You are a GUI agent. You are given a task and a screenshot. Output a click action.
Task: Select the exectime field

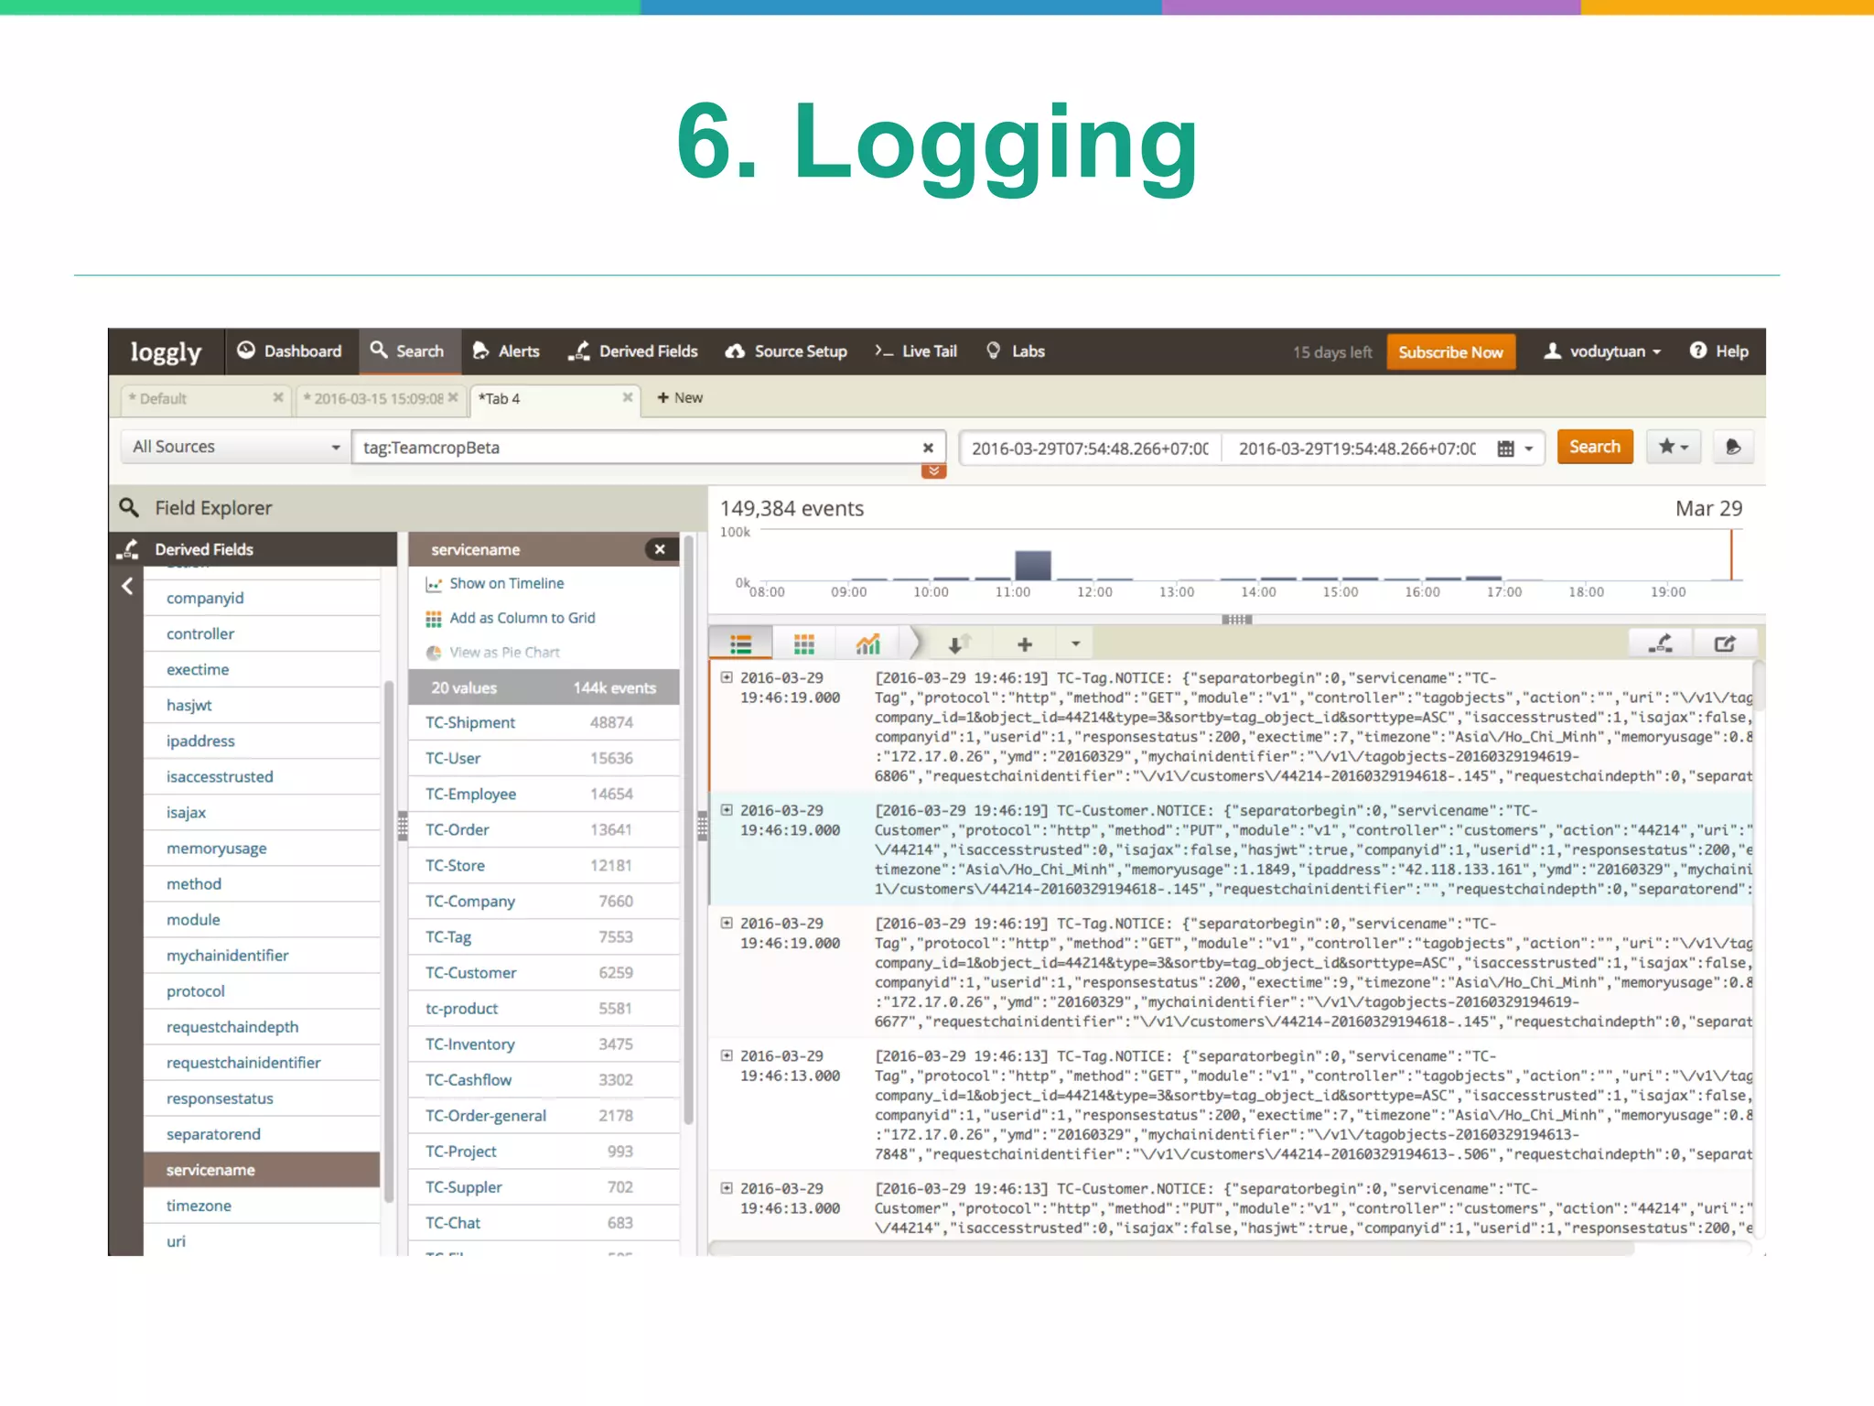262,670
